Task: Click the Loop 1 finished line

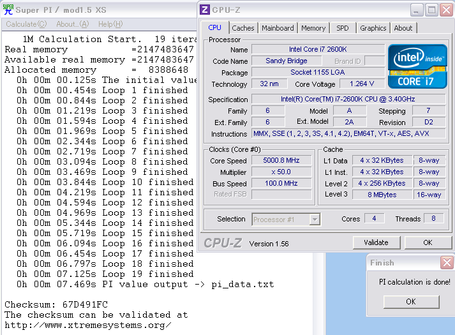Action: click(102, 90)
